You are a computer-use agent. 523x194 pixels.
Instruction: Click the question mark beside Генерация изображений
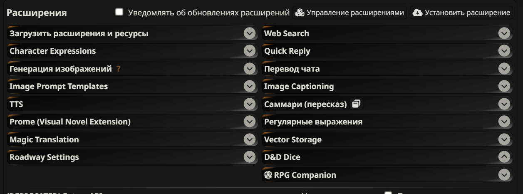tap(119, 69)
